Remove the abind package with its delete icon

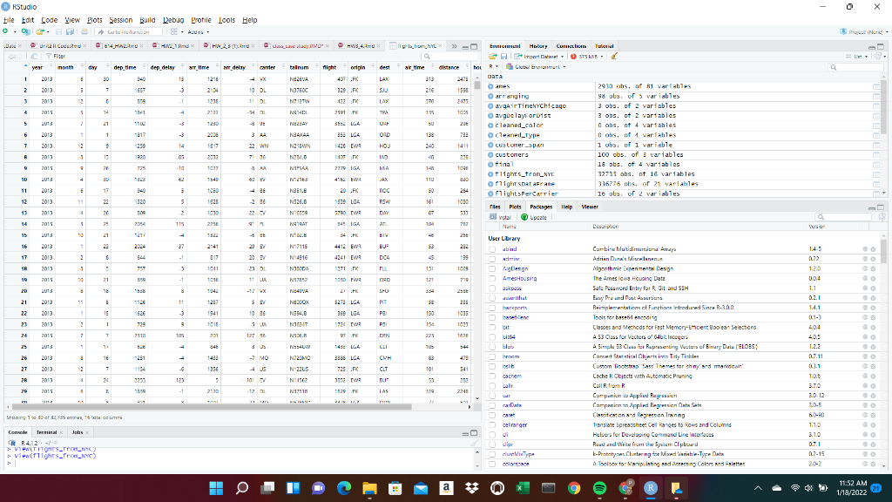[x=875, y=248]
